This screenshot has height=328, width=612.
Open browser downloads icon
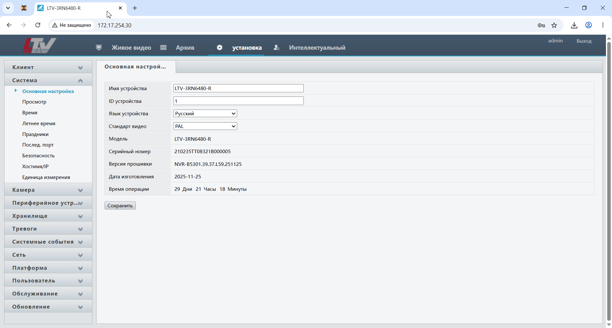pyautogui.click(x=574, y=25)
